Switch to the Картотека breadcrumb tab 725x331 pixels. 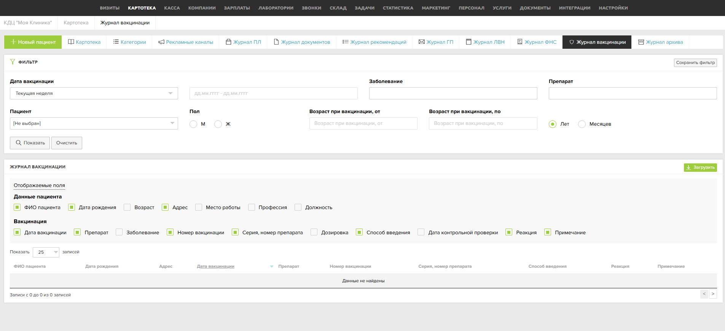(76, 23)
